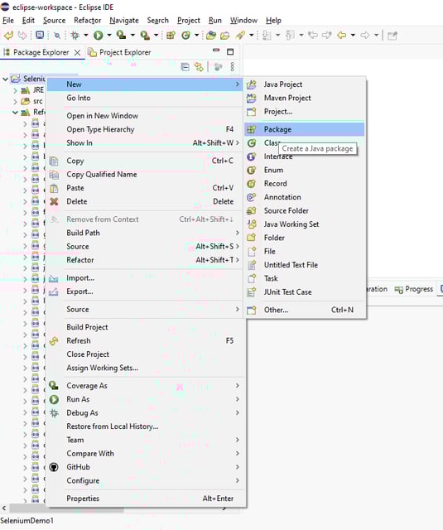Select Go Into in context menu

tap(145, 98)
